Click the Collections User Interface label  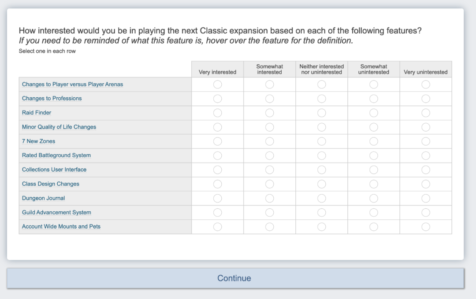(x=54, y=170)
